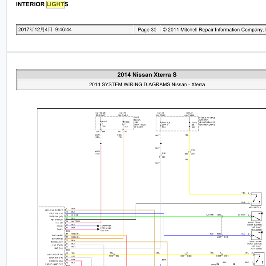Click the "FUSE & FUSIBLE LINK BOX" label

(207, 121)
